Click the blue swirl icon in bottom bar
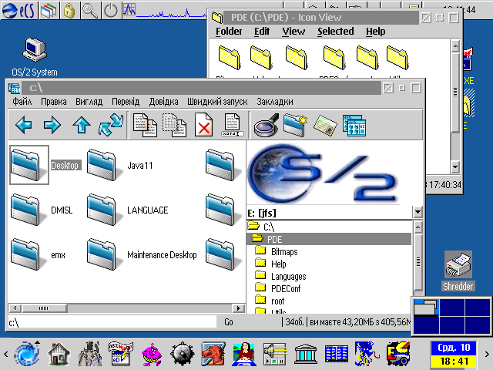 click(27, 353)
